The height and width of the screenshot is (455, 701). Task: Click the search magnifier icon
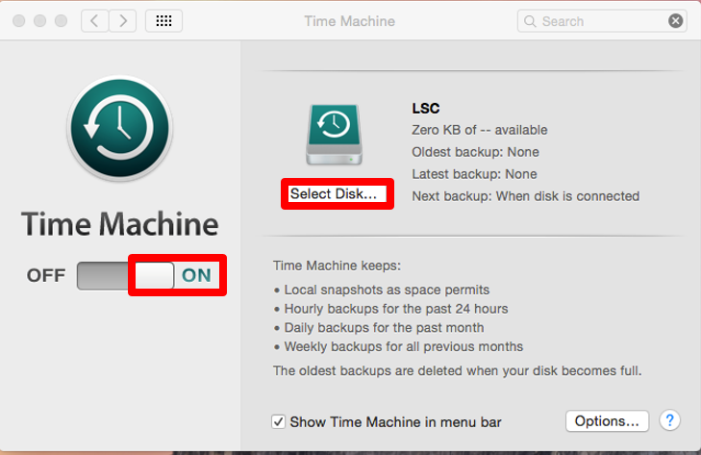pyautogui.click(x=530, y=21)
